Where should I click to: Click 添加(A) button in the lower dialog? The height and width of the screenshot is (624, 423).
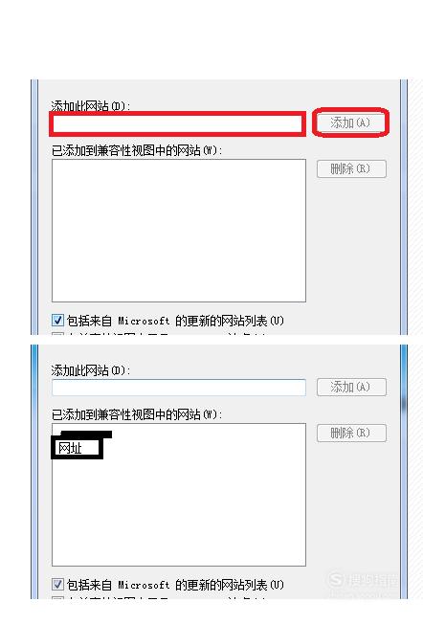click(x=351, y=387)
